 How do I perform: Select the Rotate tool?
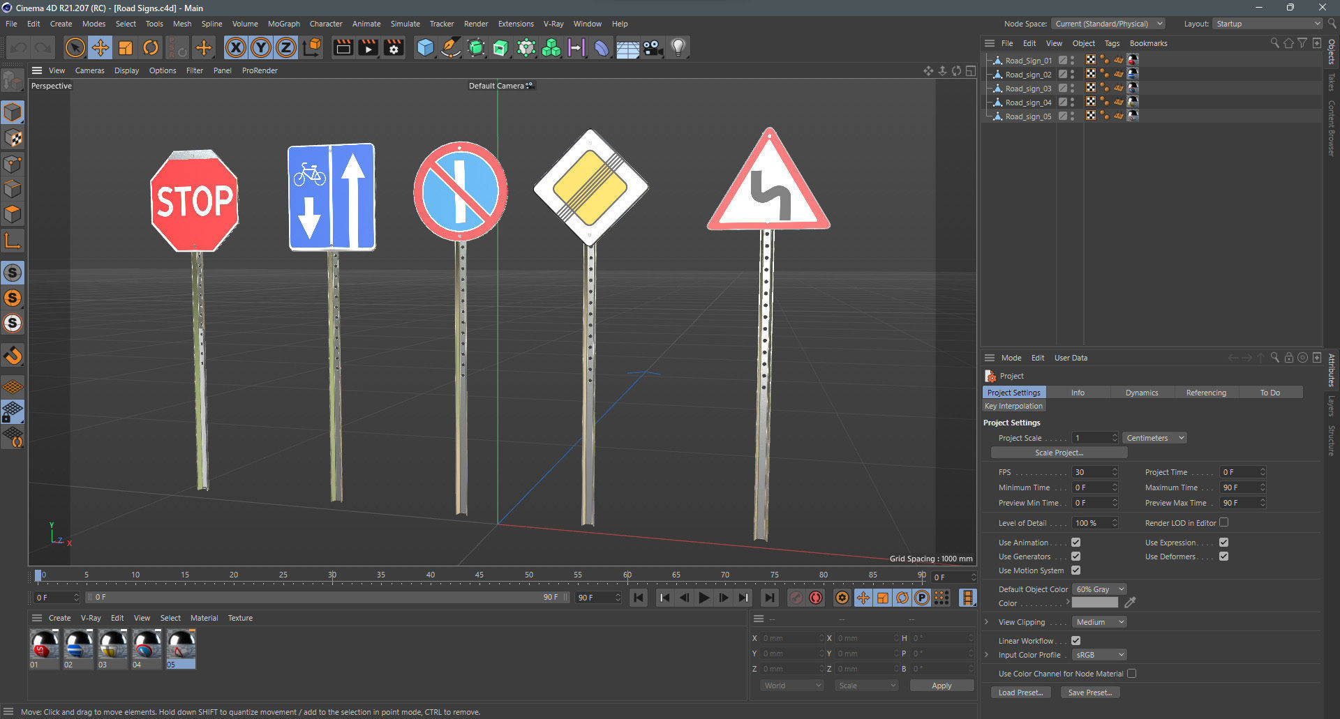[x=151, y=47]
